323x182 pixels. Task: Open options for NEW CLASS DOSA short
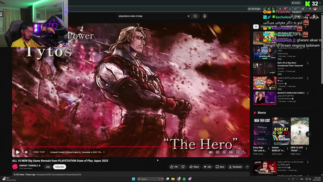306,149
